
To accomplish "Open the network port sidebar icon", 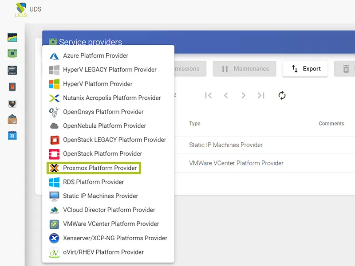I will tap(12, 104).
